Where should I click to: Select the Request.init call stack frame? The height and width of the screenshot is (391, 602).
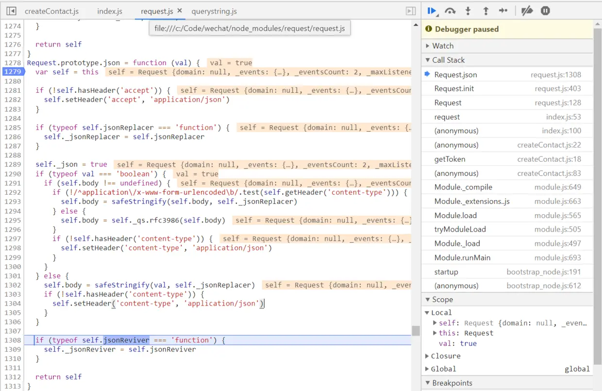tap(454, 88)
